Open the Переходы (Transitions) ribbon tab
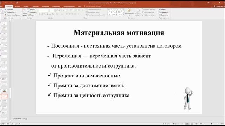The width and height of the screenshot is (225, 126). 35,6
